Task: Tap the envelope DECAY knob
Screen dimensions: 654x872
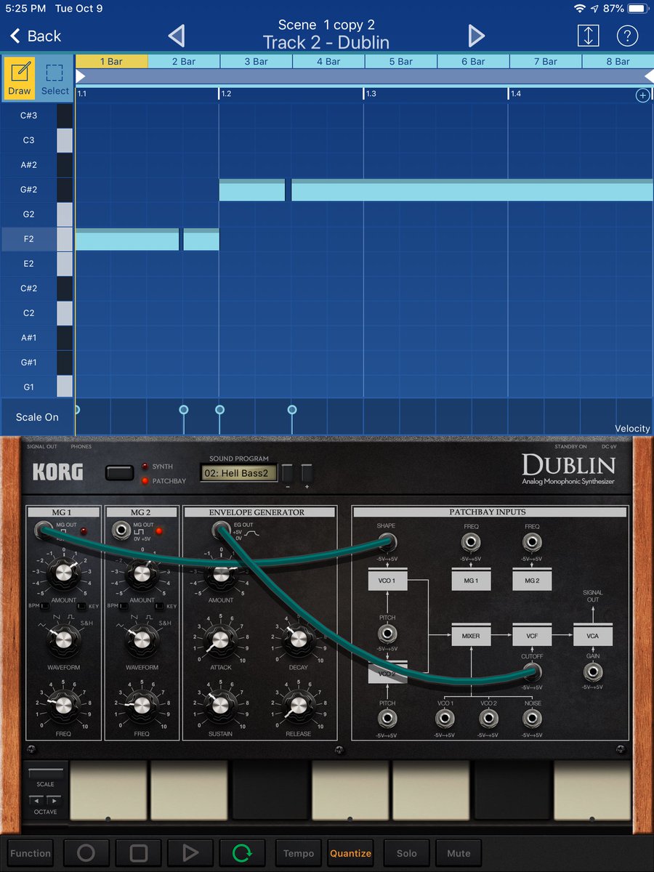Action: pos(298,639)
